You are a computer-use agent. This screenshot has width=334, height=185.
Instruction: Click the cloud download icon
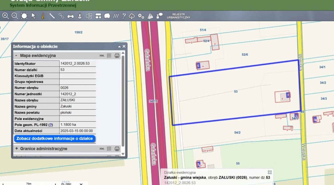coord(132,16)
